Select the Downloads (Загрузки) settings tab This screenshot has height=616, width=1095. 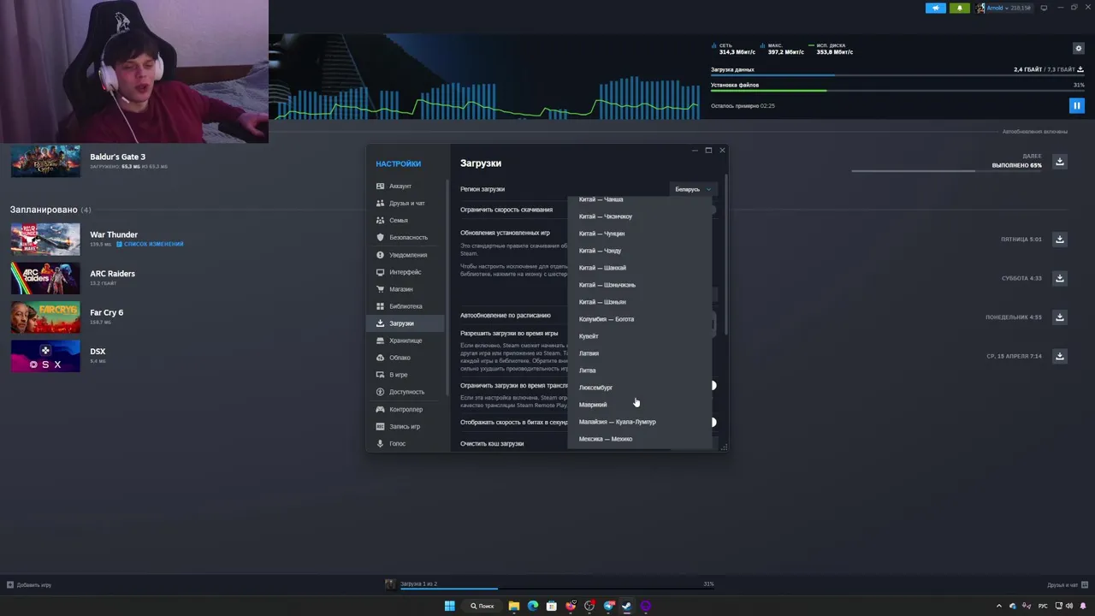[x=405, y=323]
